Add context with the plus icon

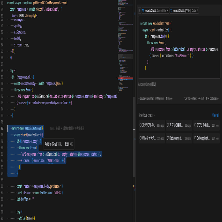click(x=140, y=10)
